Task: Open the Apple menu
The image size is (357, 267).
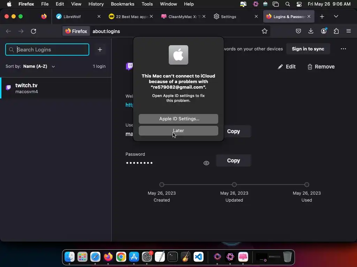Action: click(x=9, y=4)
